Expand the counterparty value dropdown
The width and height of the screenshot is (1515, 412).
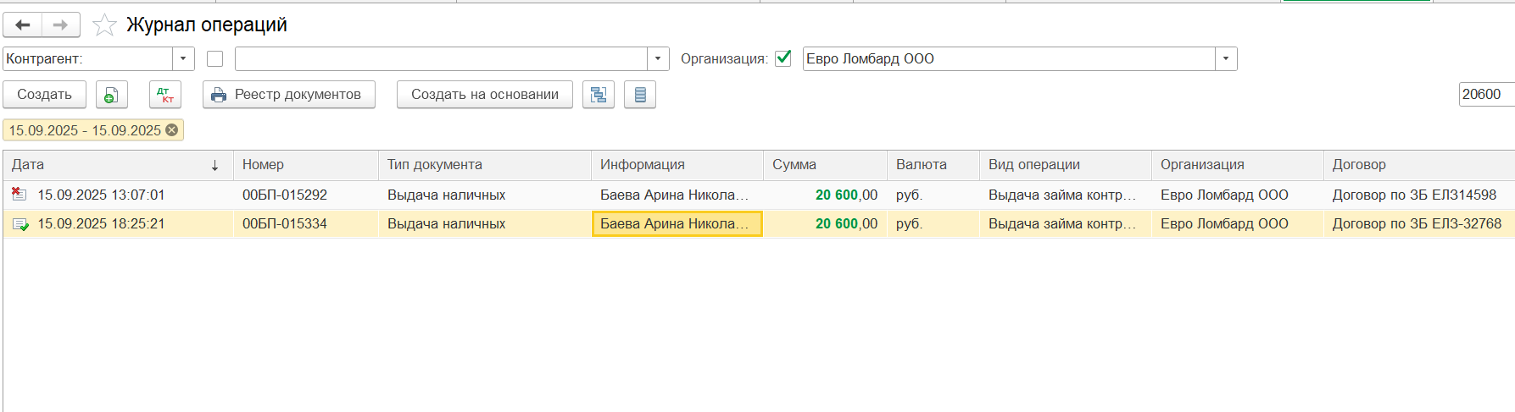pos(659,59)
